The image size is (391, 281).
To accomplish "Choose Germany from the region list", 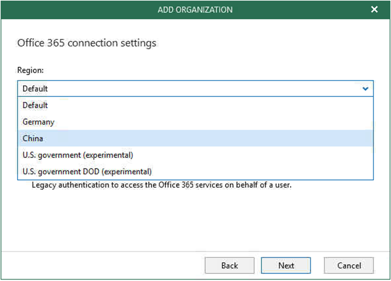I will [x=195, y=122].
